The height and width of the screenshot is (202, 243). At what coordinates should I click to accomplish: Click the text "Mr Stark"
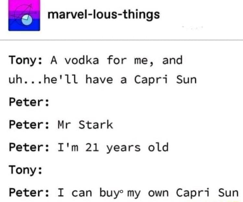[x=85, y=125]
